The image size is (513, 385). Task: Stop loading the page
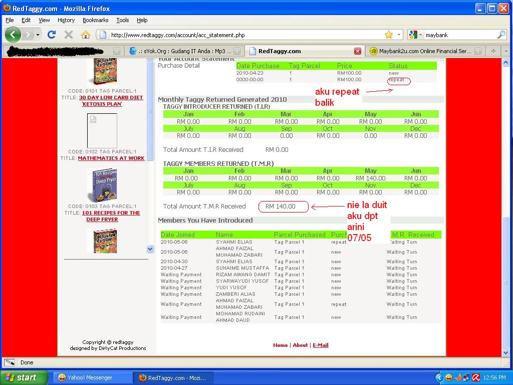tap(68, 35)
